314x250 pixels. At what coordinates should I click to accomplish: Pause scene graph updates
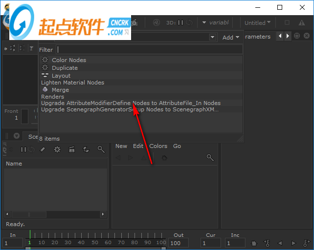pos(23,149)
